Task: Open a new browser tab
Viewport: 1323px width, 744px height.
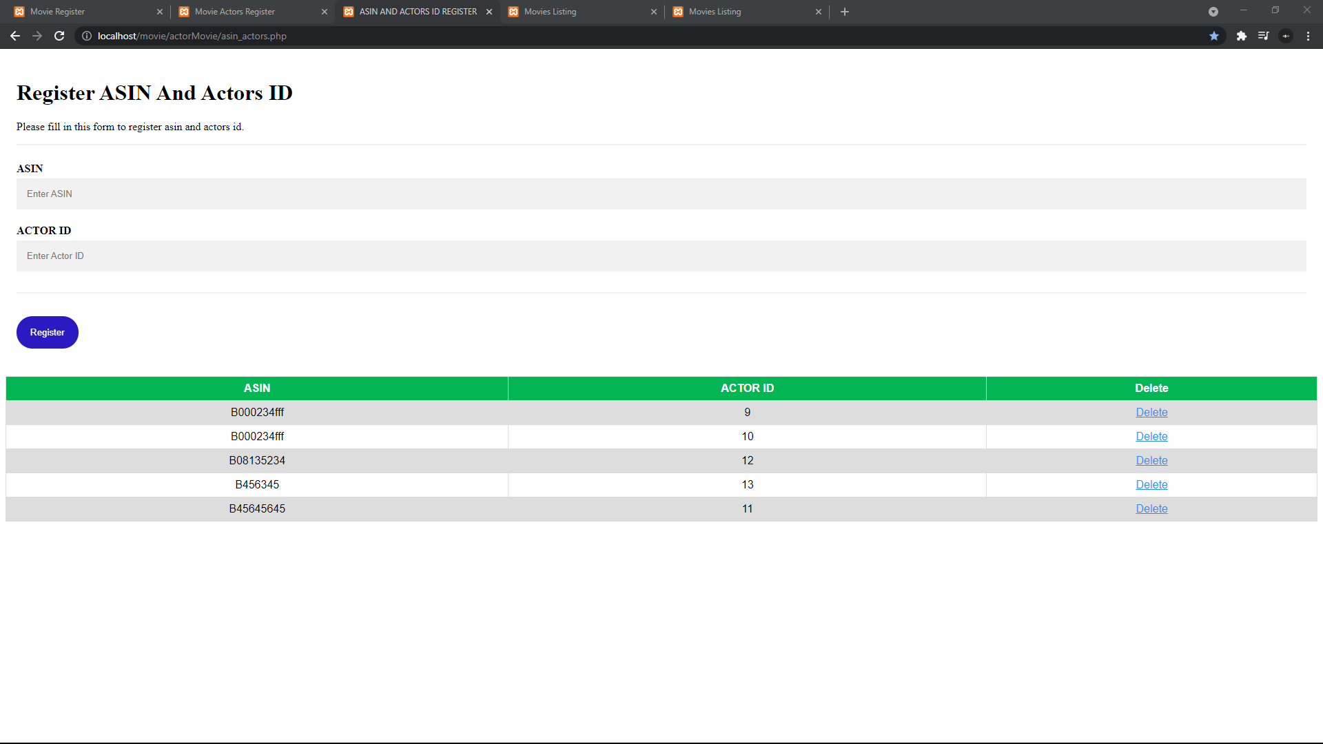Action: click(845, 12)
